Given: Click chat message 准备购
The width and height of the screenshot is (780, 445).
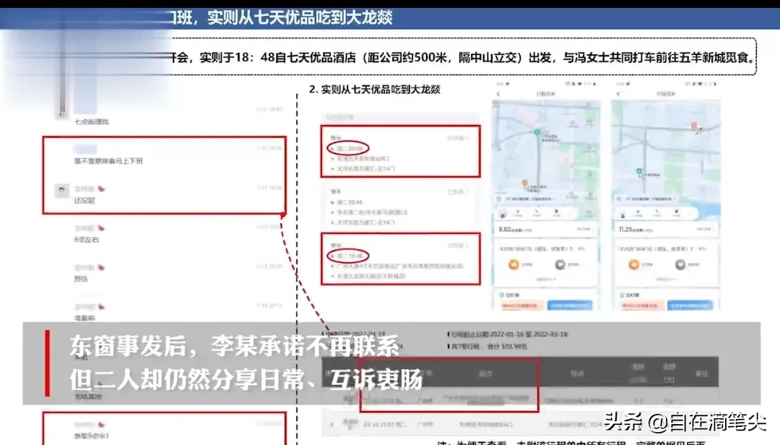Looking at the screenshot, I should coord(84,318).
